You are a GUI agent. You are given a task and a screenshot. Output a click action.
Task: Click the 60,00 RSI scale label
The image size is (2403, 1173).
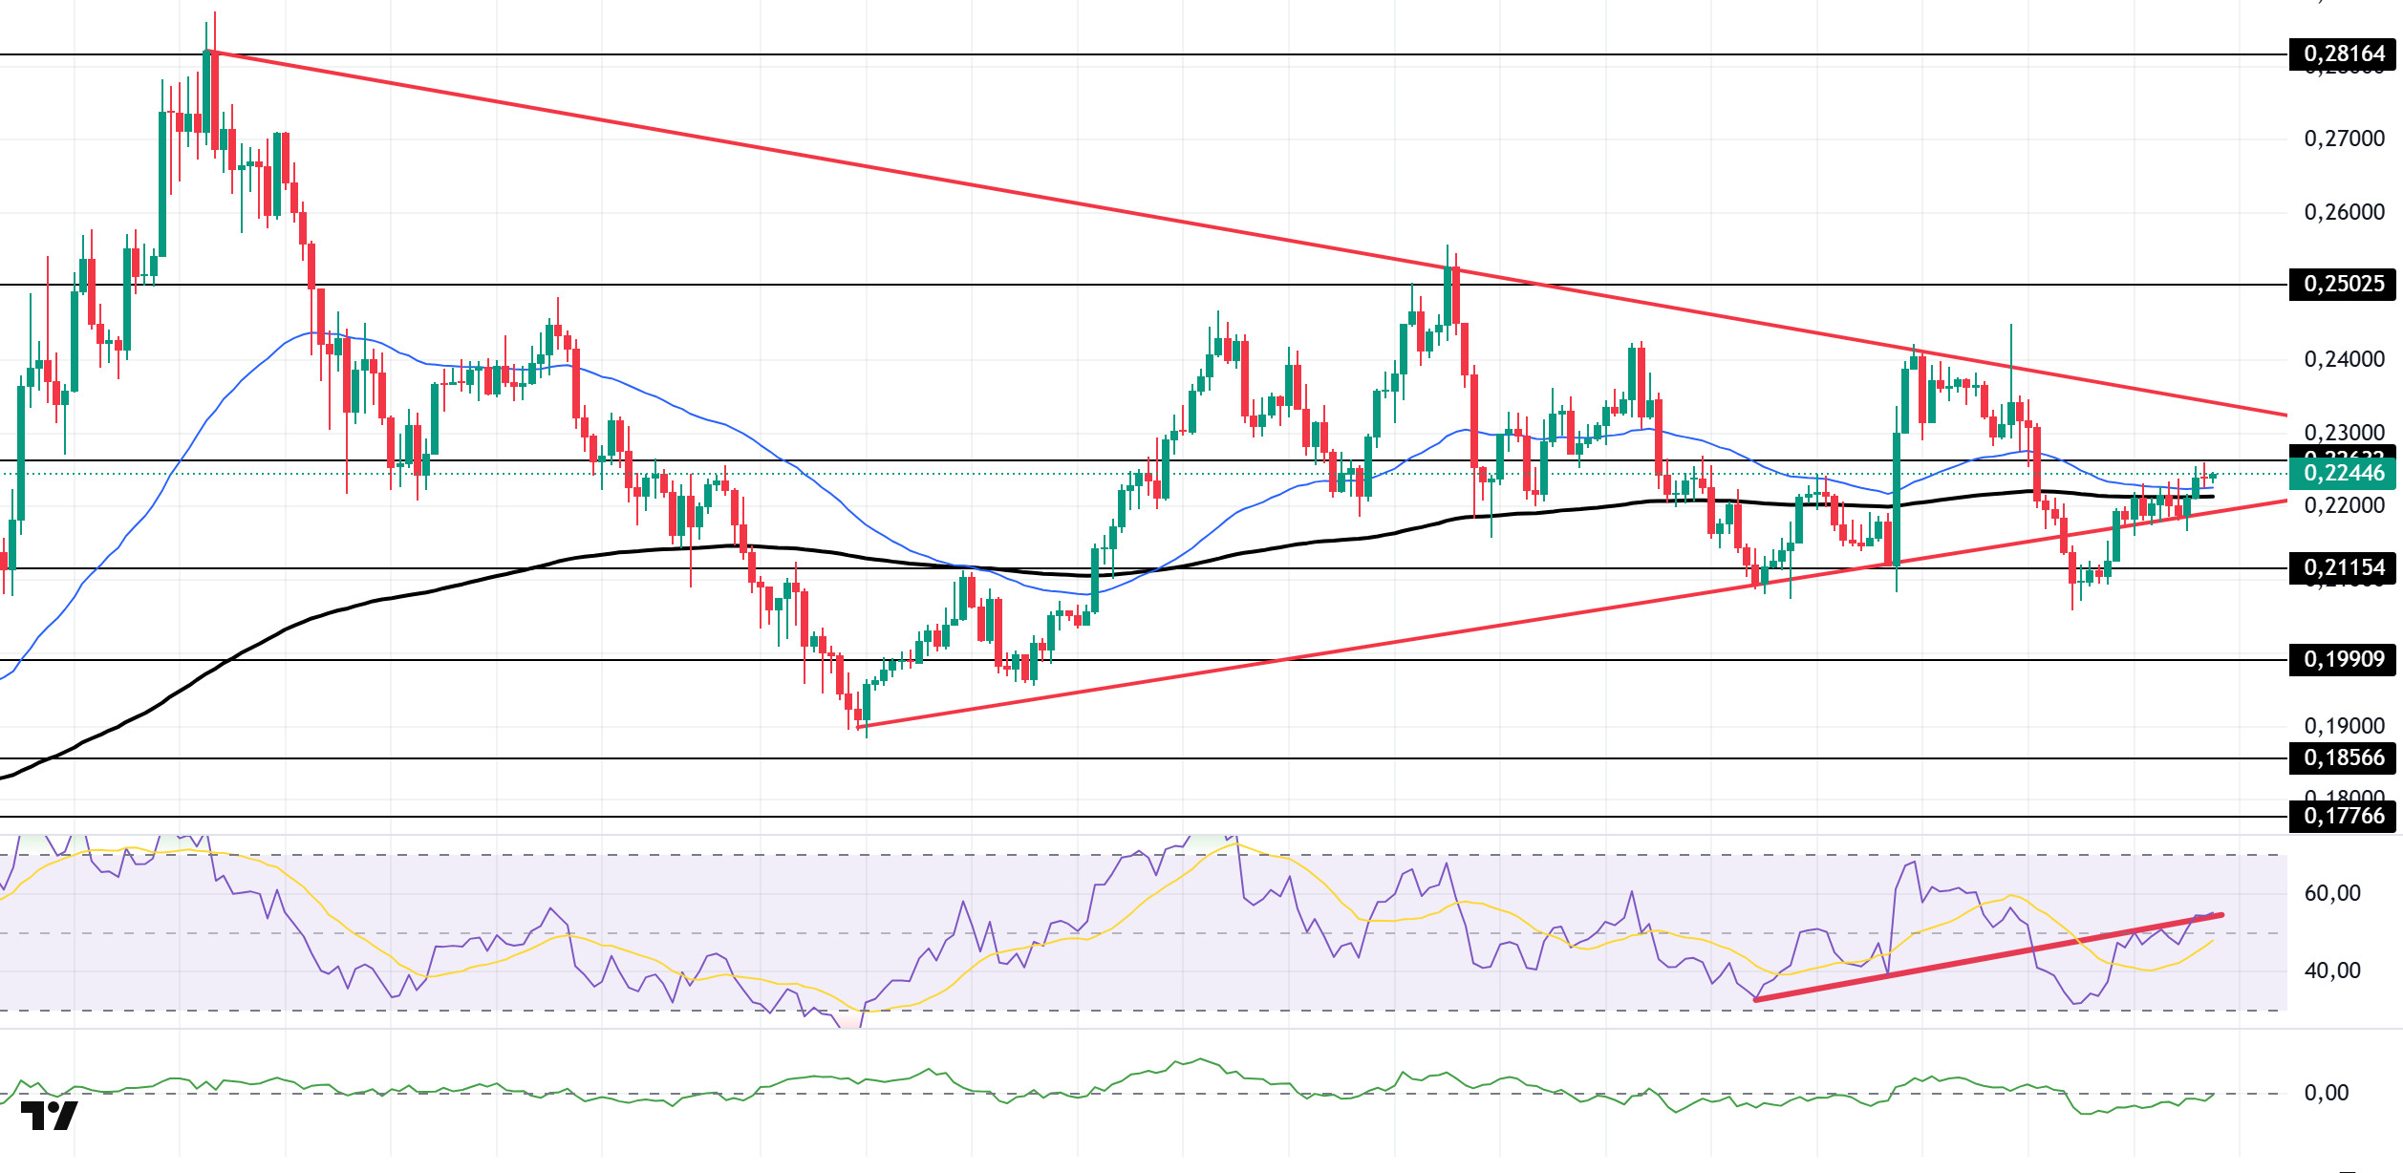click(x=2332, y=893)
